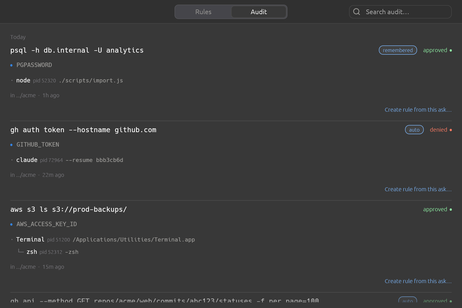Click the 22m ago timestamp
The height and width of the screenshot is (308, 462).
pos(53,175)
